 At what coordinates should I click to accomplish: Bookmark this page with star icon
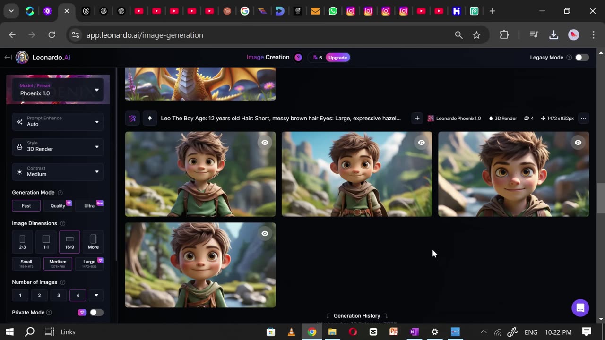(x=476, y=35)
